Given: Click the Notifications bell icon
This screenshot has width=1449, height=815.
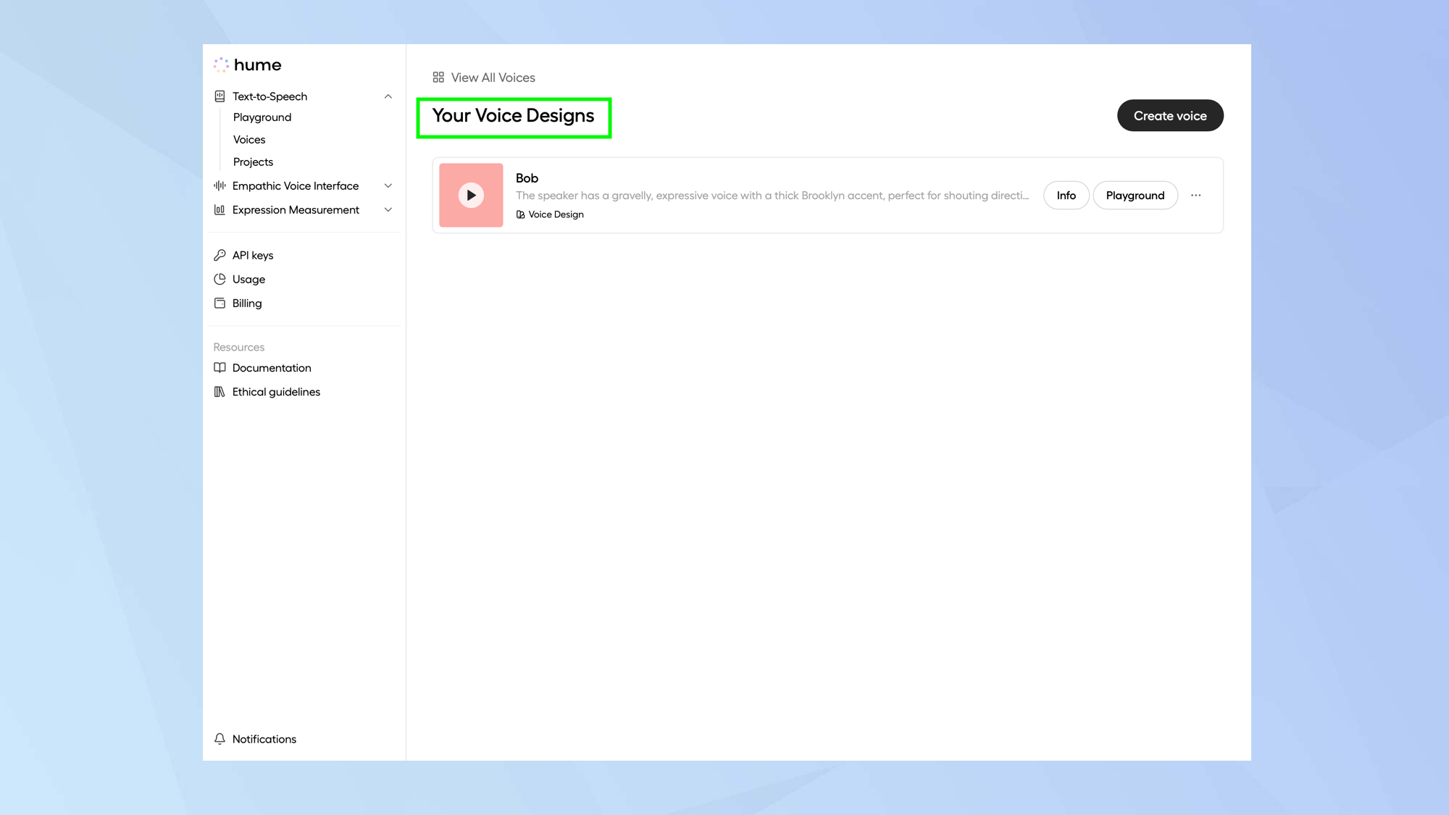Looking at the screenshot, I should (x=220, y=739).
